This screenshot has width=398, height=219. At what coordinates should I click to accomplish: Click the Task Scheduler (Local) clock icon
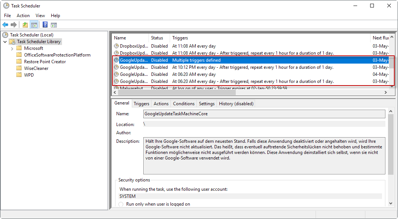5,35
